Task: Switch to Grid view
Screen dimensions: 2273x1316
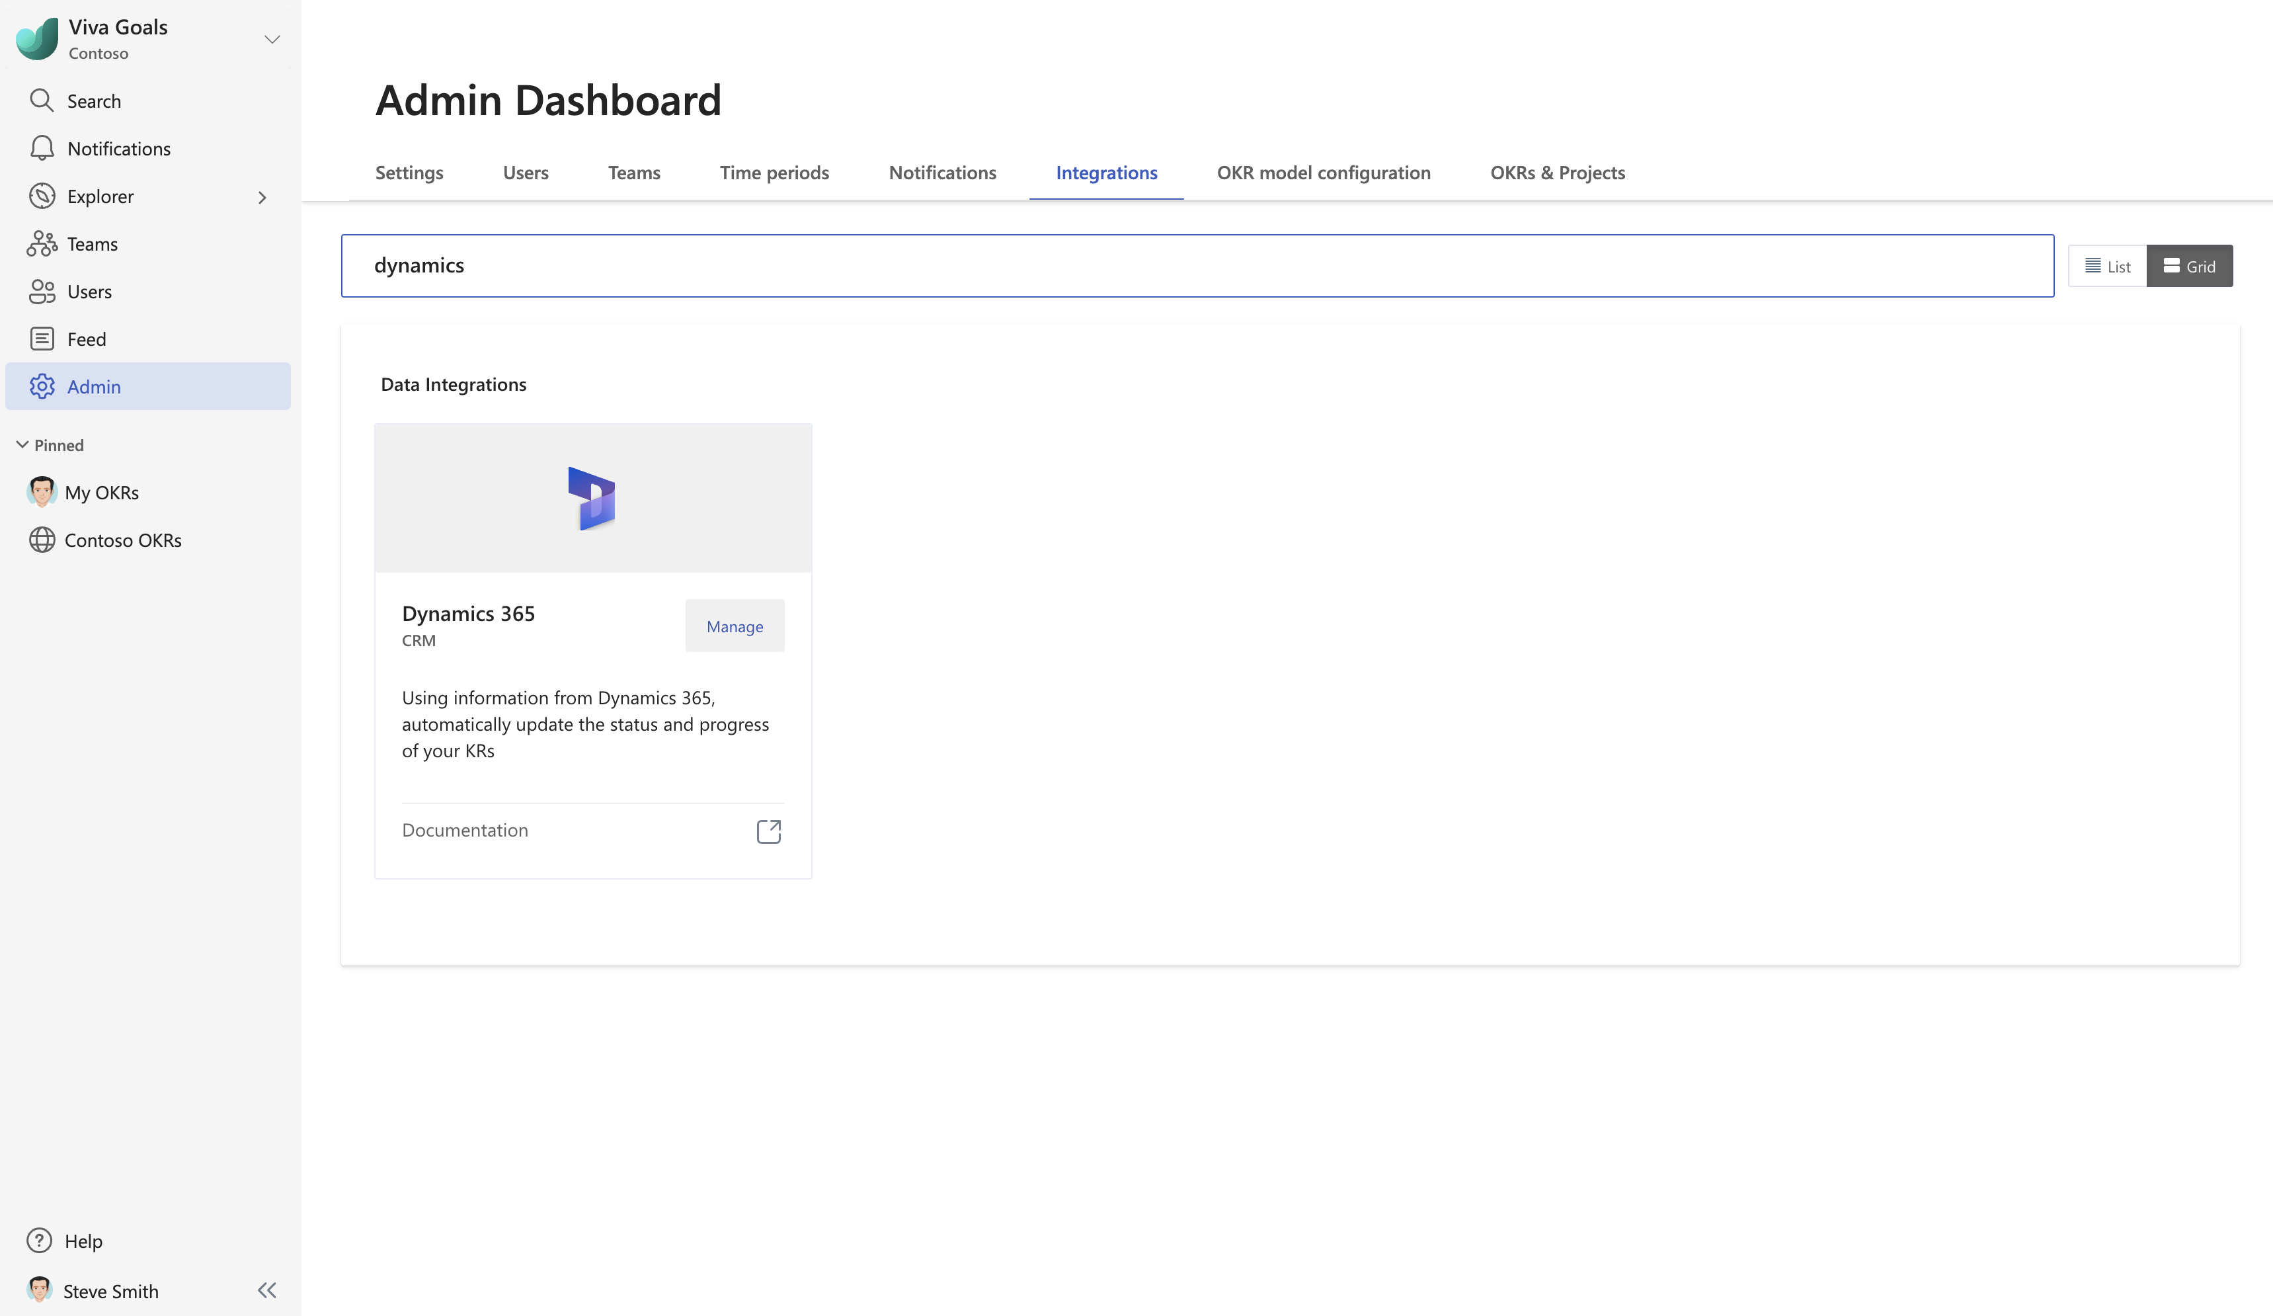Action: click(2190, 265)
